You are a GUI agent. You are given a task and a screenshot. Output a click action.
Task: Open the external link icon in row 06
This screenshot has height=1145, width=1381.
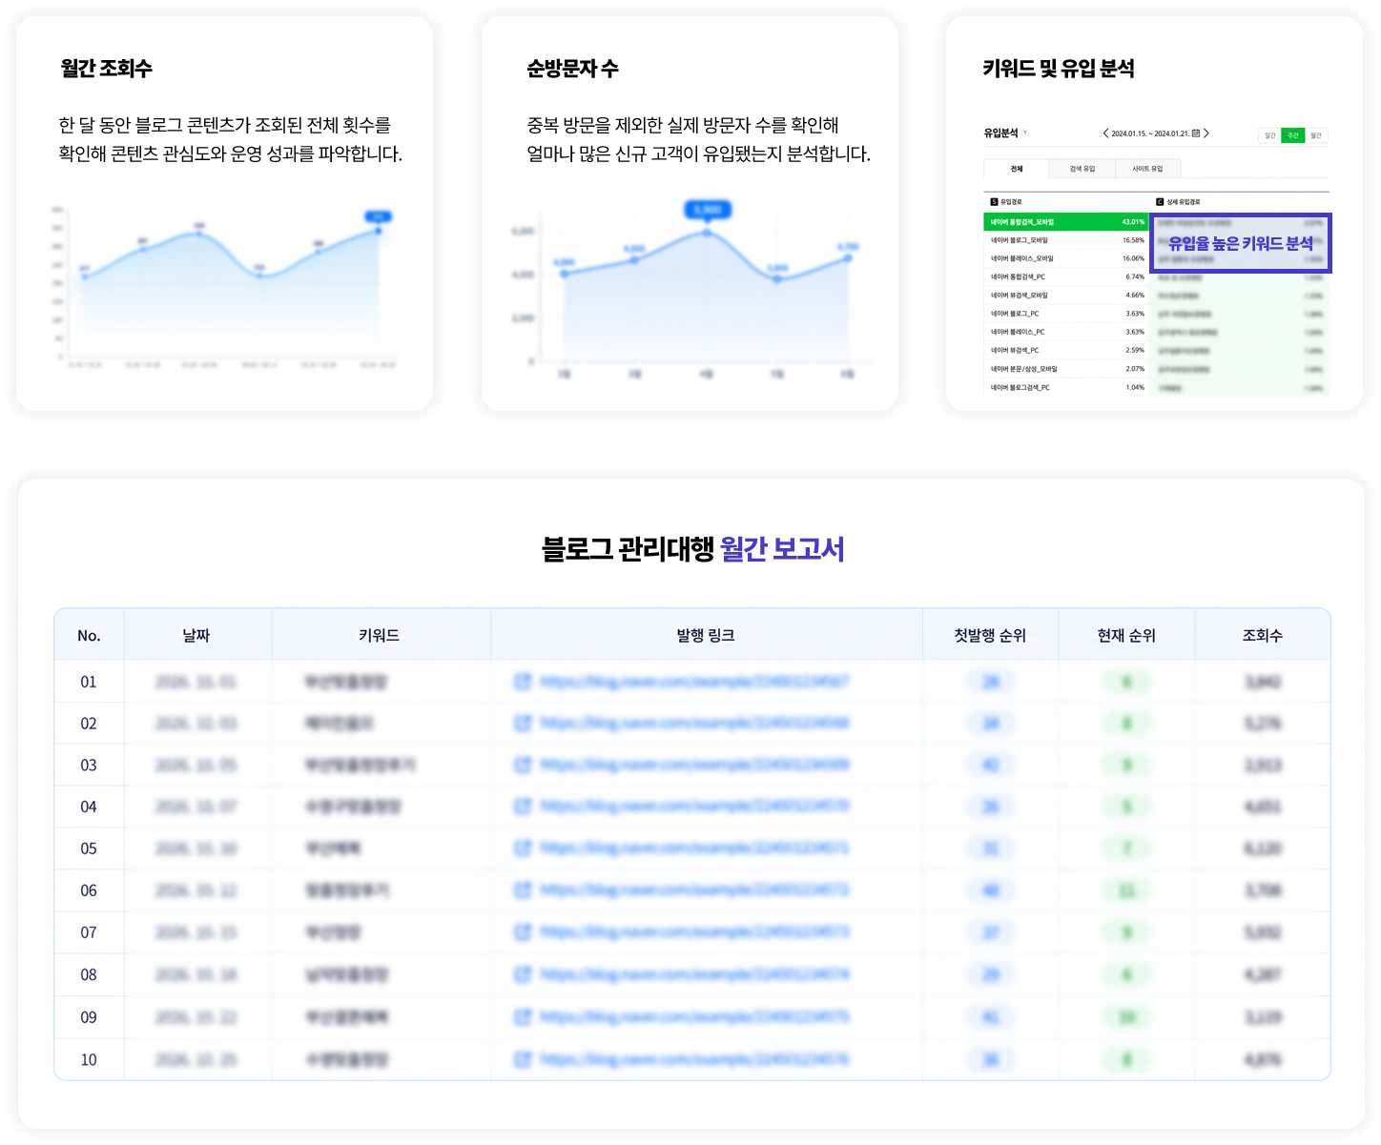523,890
